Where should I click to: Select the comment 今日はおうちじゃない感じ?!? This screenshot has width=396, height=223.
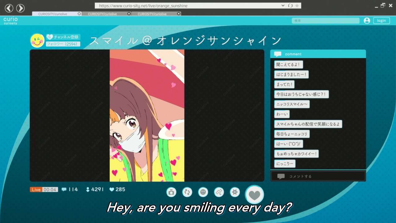tap(301, 94)
